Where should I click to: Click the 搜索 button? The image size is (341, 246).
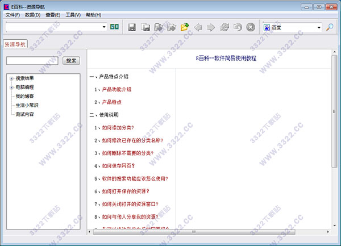(72, 61)
